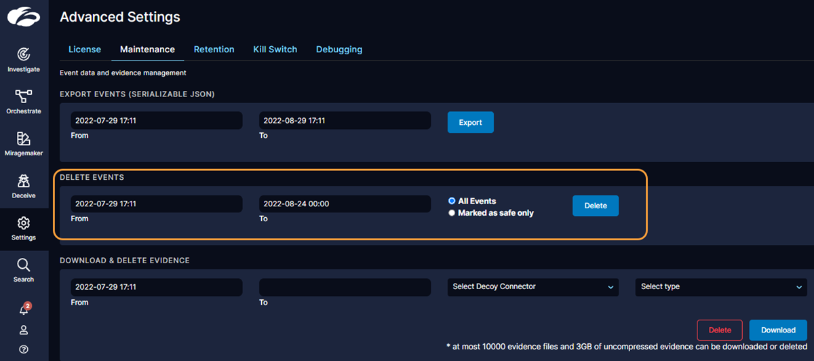Open the user profile icon
The height and width of the screenshot is (361, 814).
pos(24,330)
